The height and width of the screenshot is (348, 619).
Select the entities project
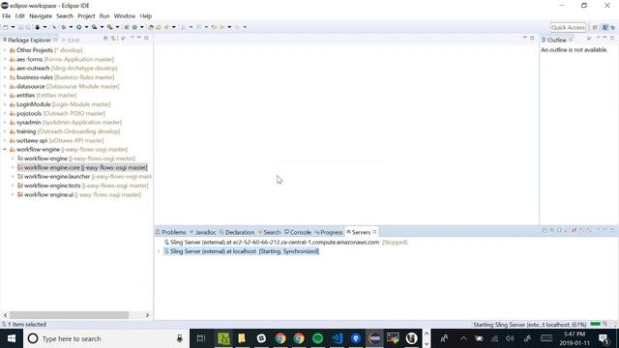[x=43, y=96]
